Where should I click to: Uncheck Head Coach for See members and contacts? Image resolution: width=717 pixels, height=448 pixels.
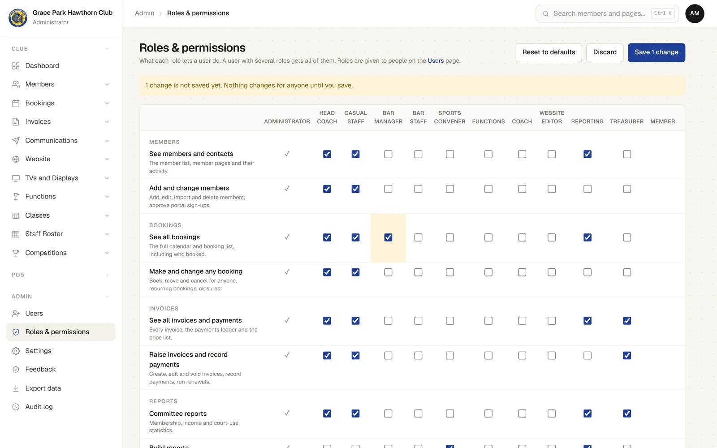[327, 154]
